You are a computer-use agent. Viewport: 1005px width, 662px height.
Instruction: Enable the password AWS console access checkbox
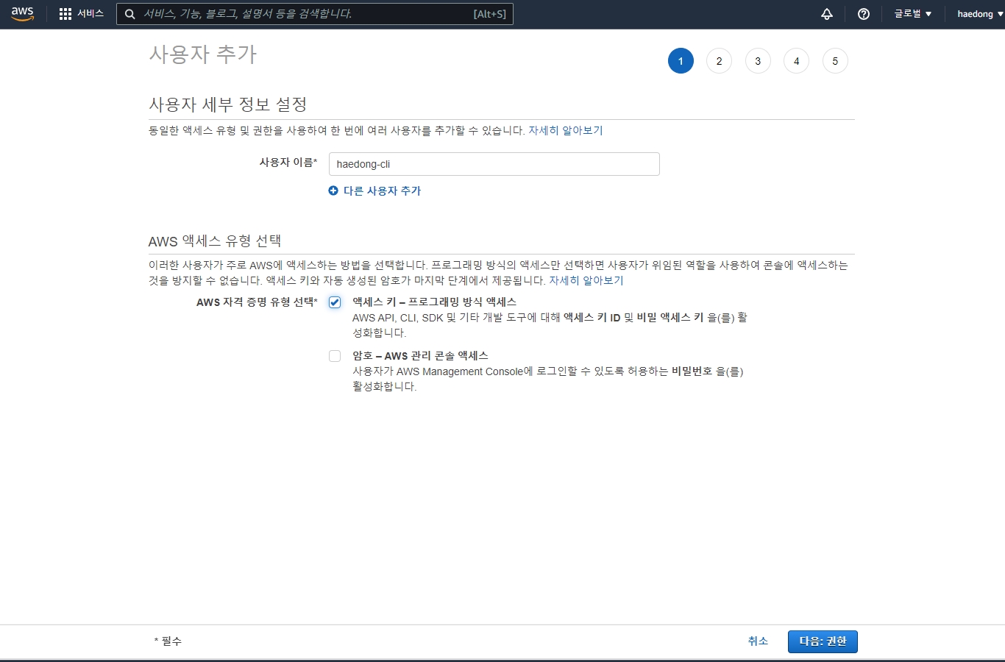[x=335, y=356]
